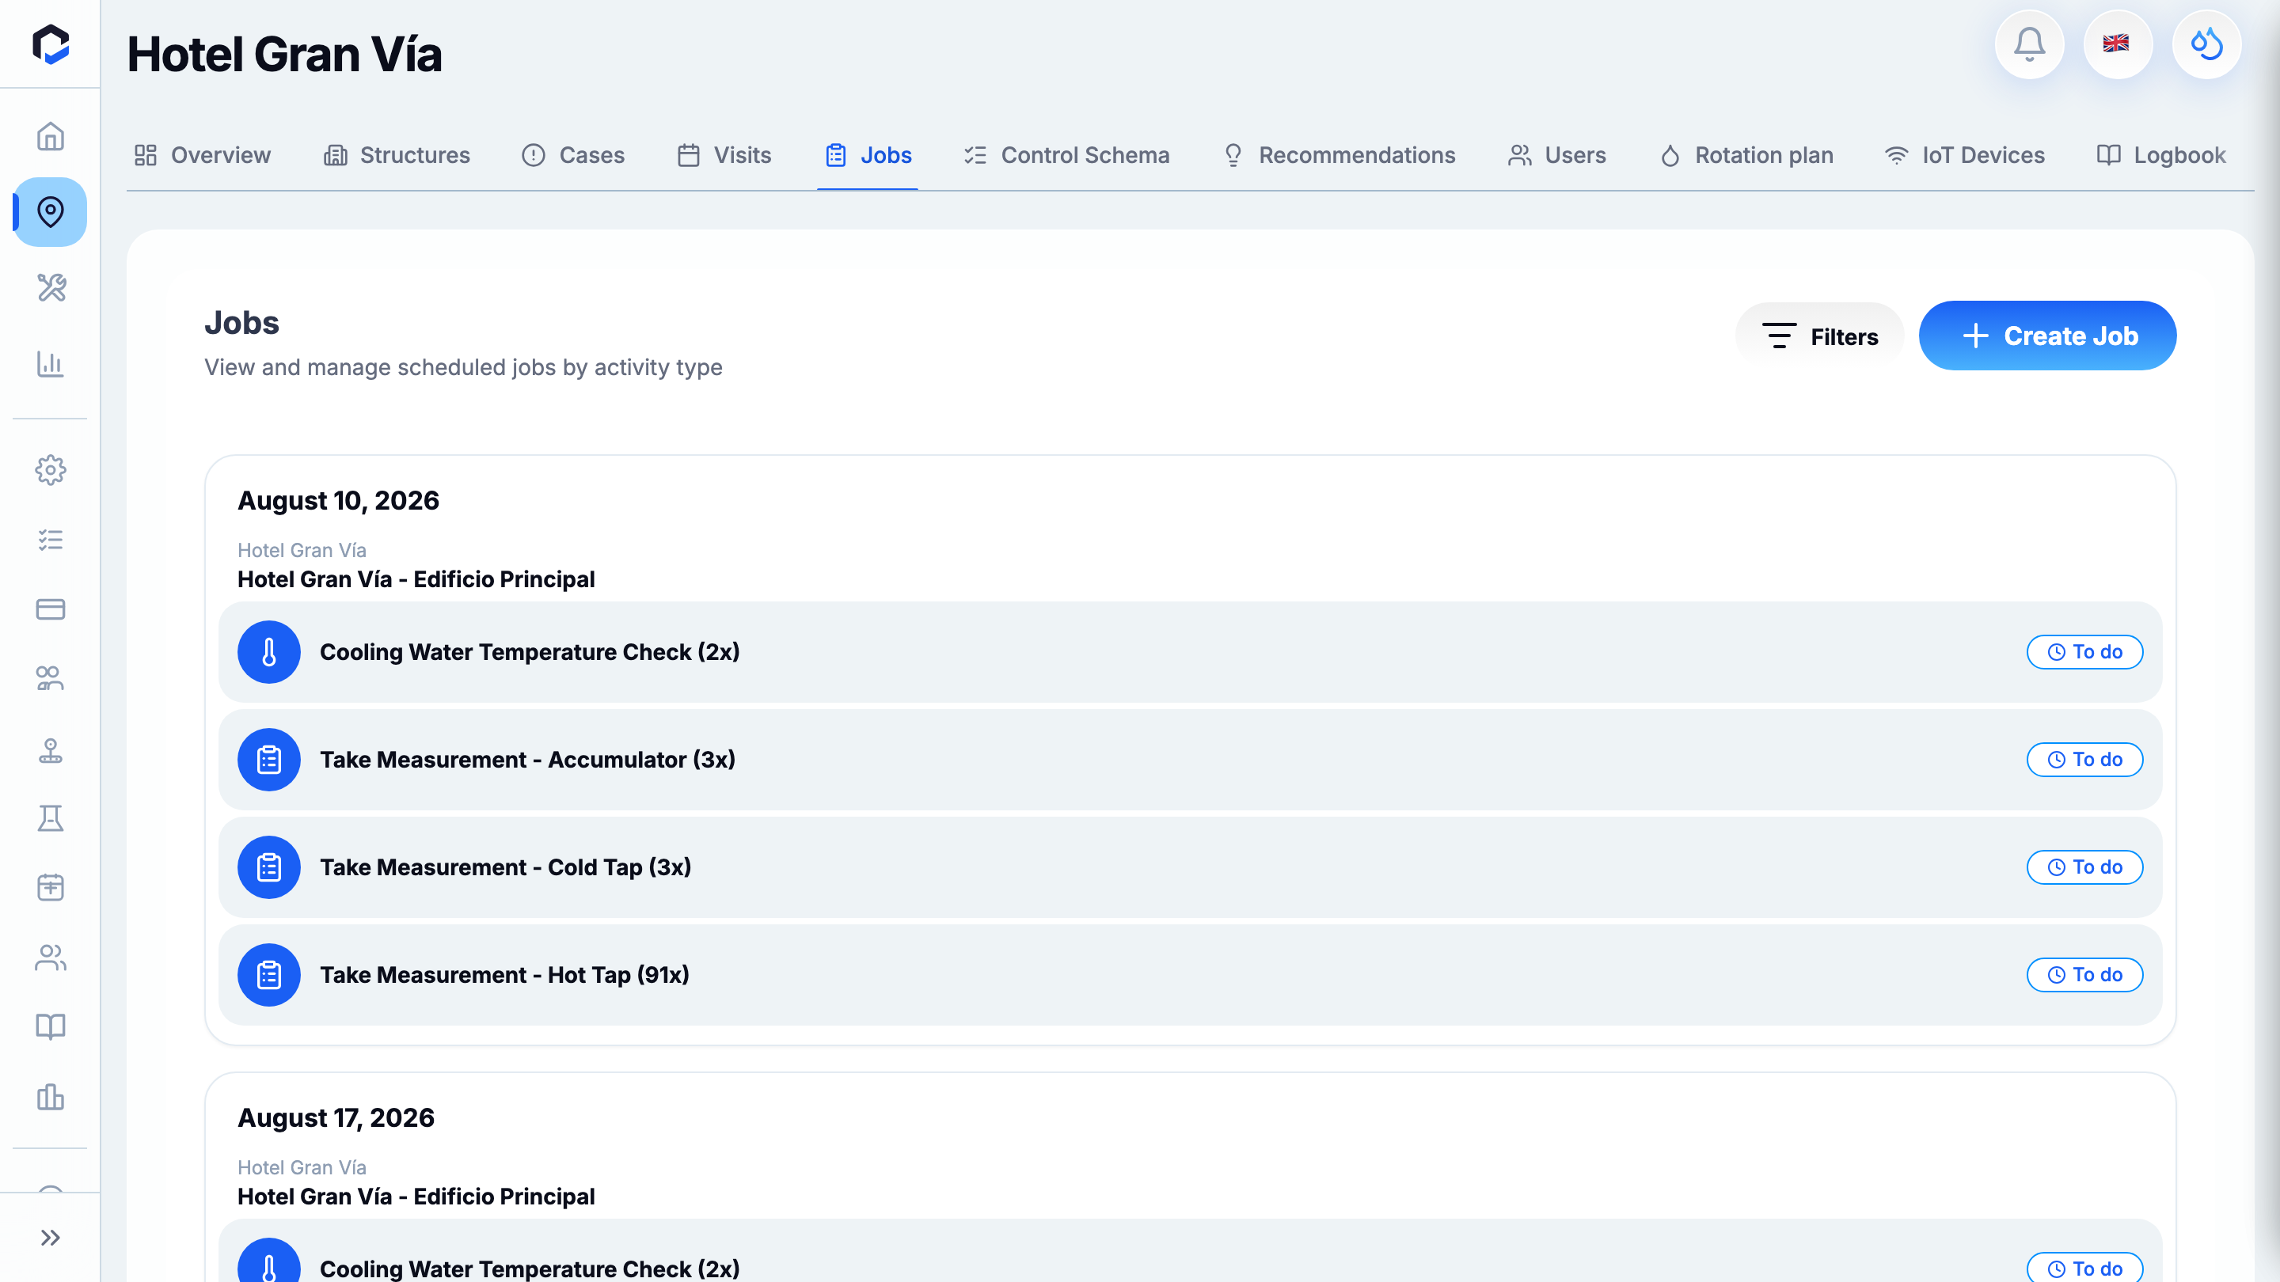The image size is (2280, 1282).
Task: Click To do badge for Accumulator job
Action: (x=2084, y=760)
